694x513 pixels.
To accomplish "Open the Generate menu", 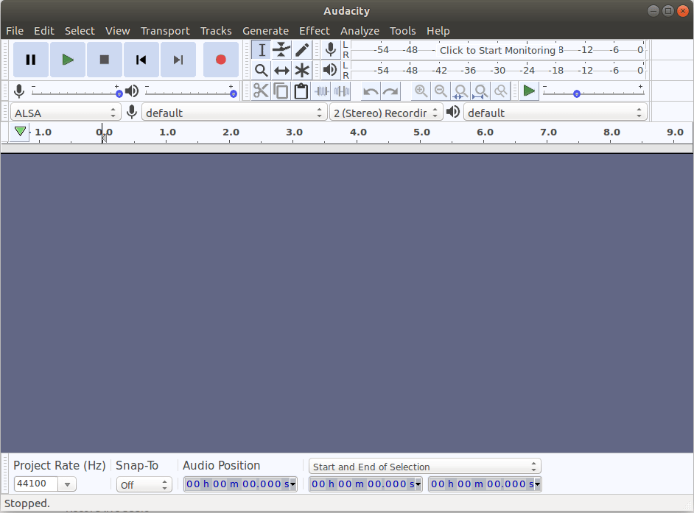I will click(x=265, y=31).
